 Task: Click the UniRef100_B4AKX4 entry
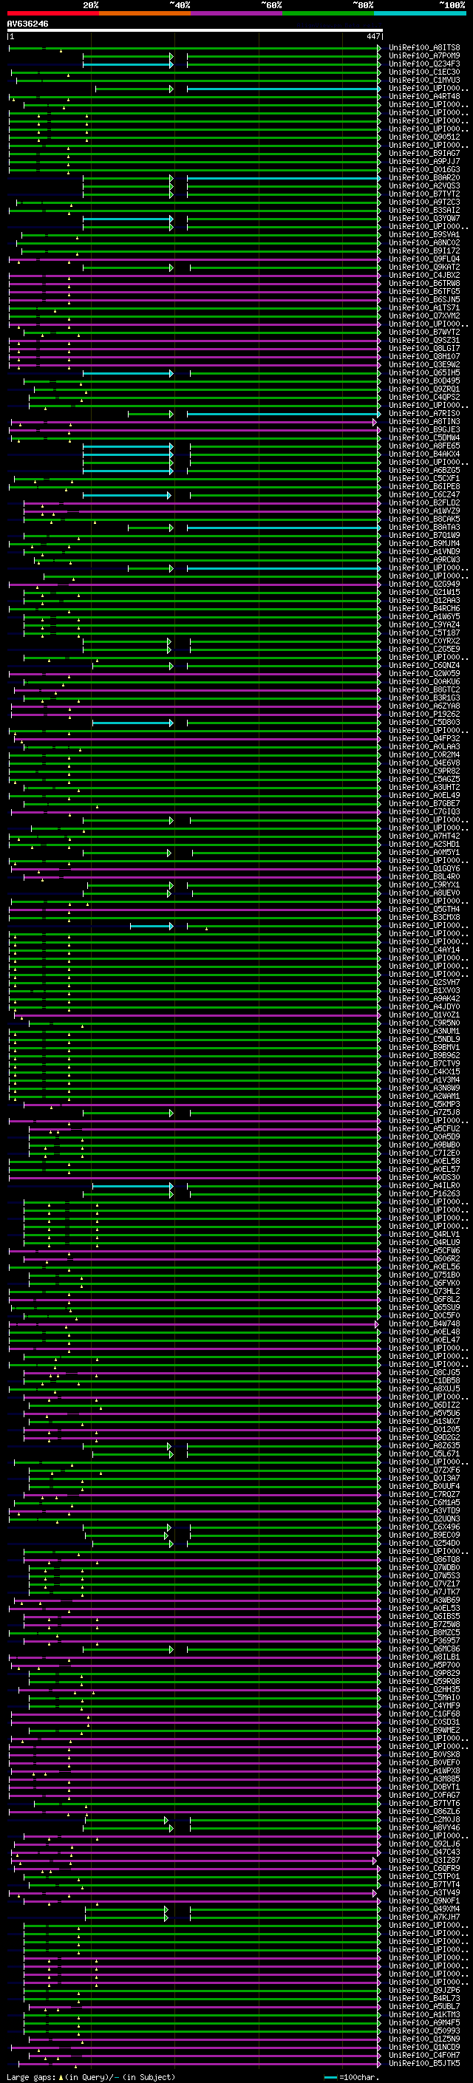point(424,454)
